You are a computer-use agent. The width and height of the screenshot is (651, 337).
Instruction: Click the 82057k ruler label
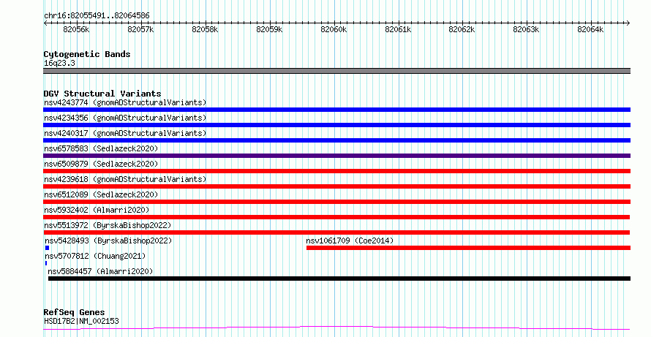(140, 29)
